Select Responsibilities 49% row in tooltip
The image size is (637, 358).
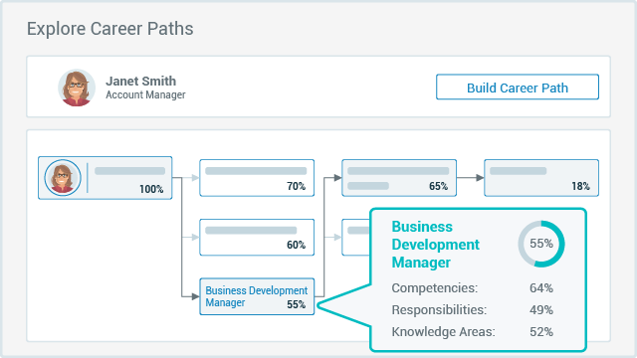click(x=472, y=310)
